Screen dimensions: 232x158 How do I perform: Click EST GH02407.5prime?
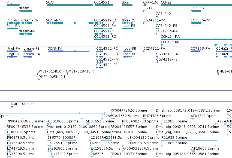(21, 132)
